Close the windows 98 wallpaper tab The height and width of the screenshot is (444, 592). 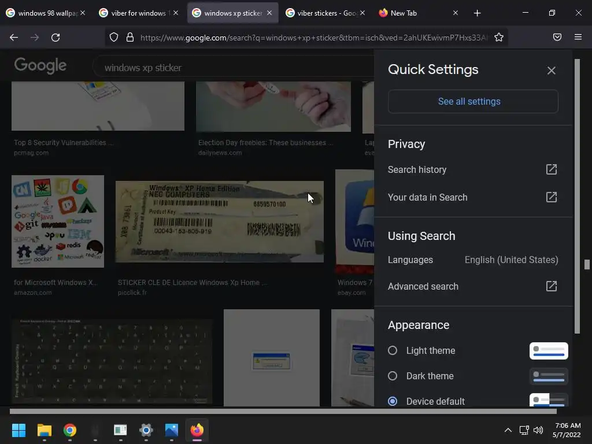[x=83, y=13]
